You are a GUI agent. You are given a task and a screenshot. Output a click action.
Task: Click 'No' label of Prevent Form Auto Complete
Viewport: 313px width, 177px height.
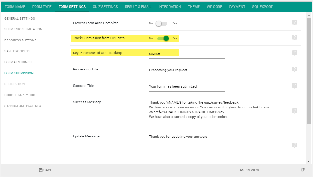click(x=151, y=23)
